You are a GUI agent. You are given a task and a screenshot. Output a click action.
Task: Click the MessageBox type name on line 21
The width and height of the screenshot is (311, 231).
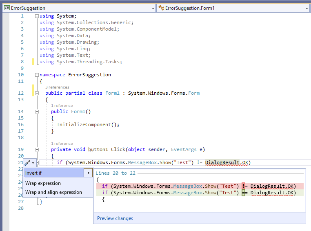click(142, 162)
